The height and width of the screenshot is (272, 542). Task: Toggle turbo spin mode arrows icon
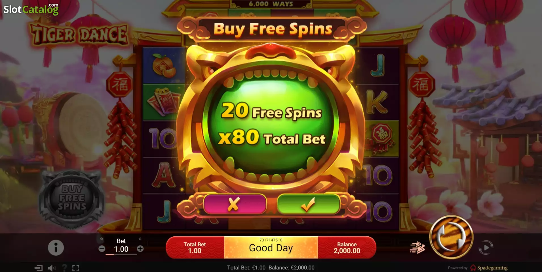tap(417, 248)
